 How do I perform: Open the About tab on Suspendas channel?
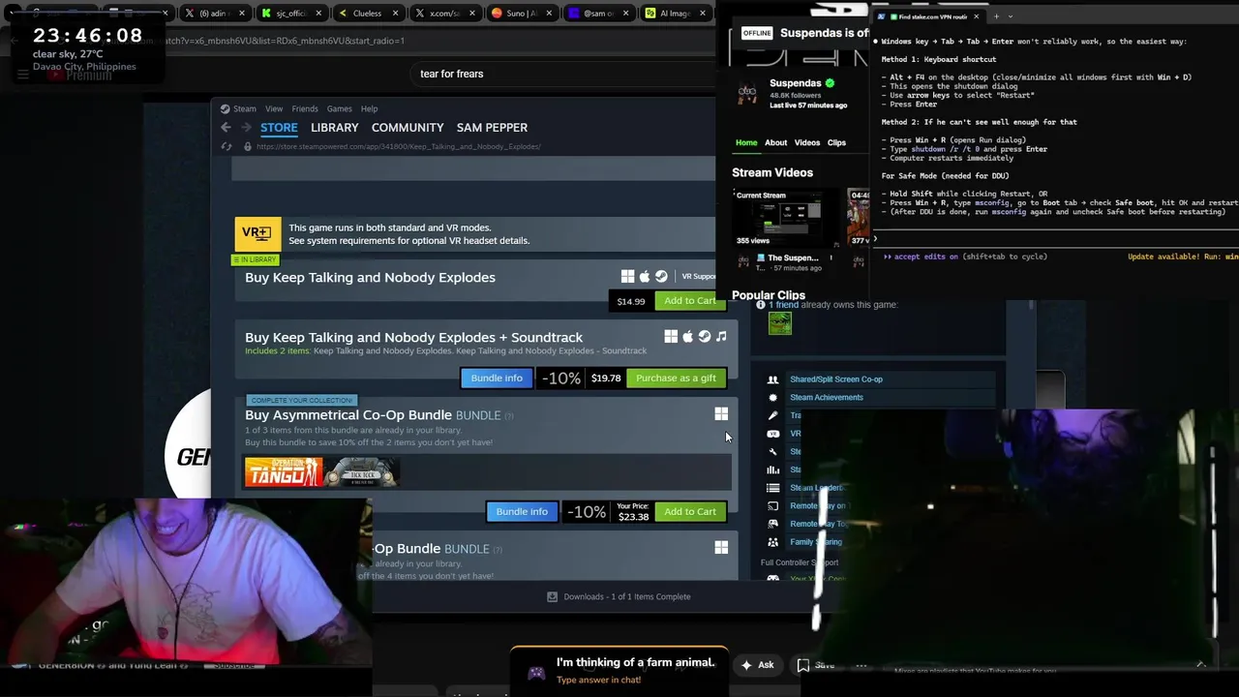tap(776, 143)
